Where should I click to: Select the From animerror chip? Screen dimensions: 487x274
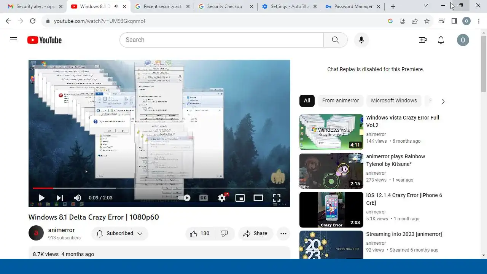pos(340,101)
